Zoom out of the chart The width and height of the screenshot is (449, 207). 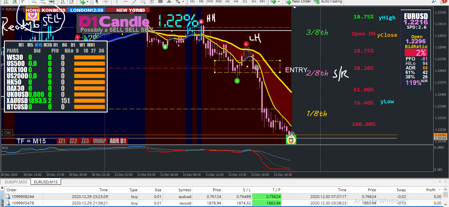43,1
